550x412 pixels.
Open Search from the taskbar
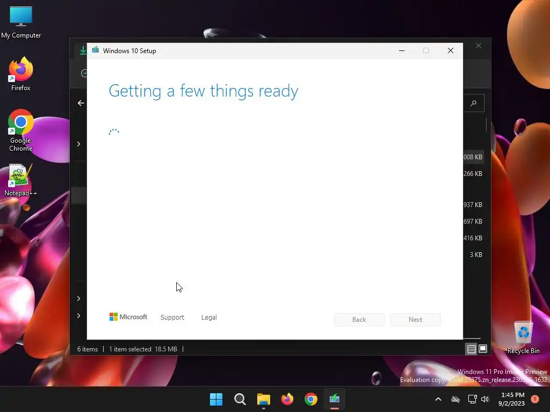point(240,399)
